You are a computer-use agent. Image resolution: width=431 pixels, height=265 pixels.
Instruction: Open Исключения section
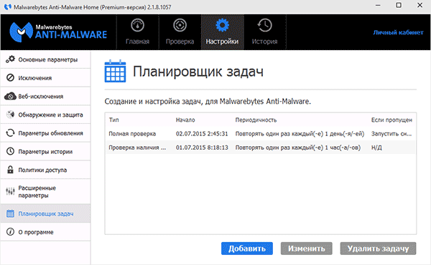(x=45, y=78)
